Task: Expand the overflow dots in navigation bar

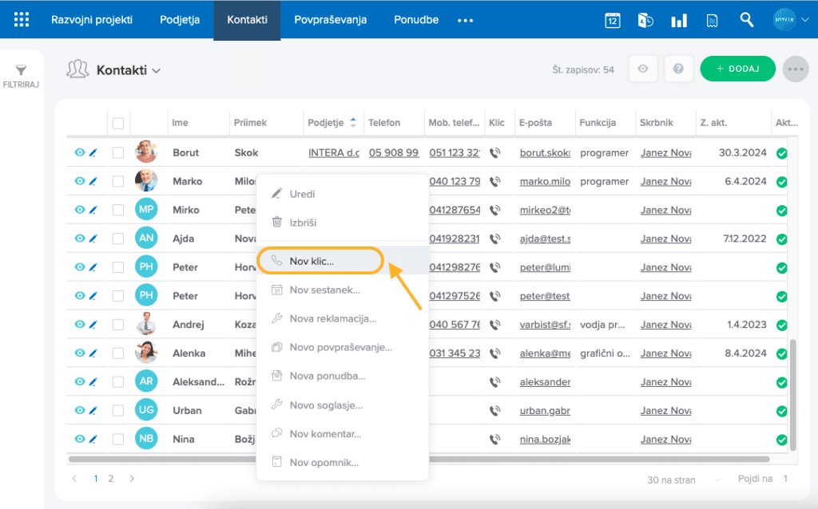Action: [x=465, y=21]
